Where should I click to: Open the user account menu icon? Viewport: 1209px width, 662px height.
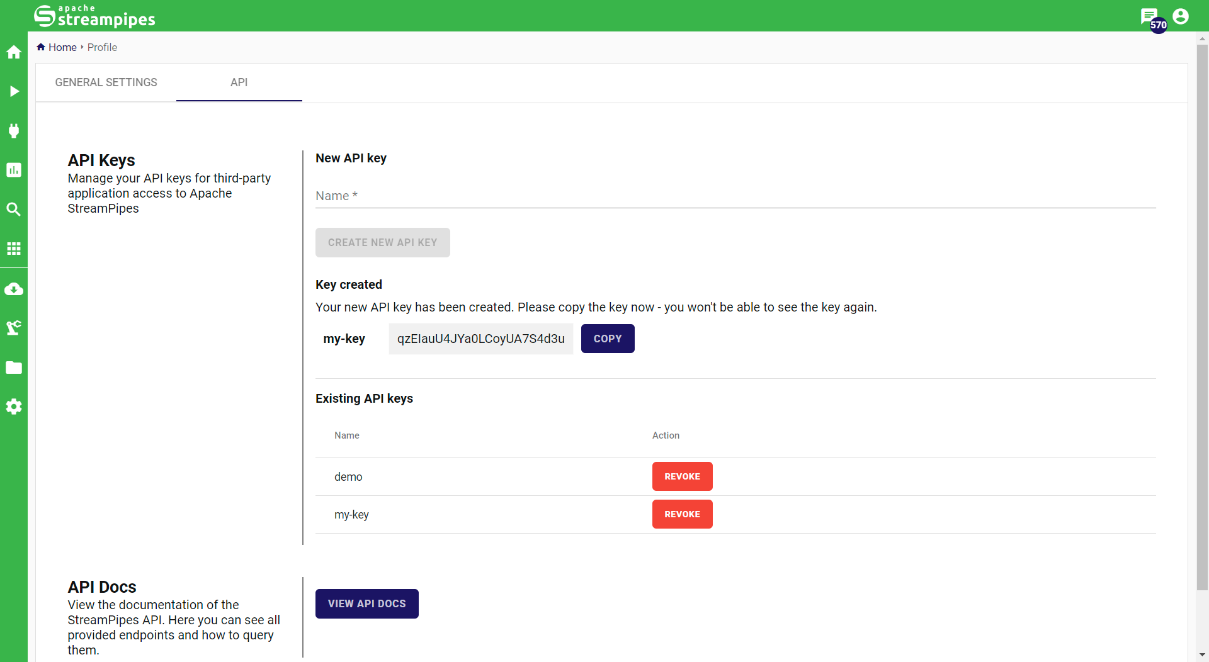pos(1181,16)
